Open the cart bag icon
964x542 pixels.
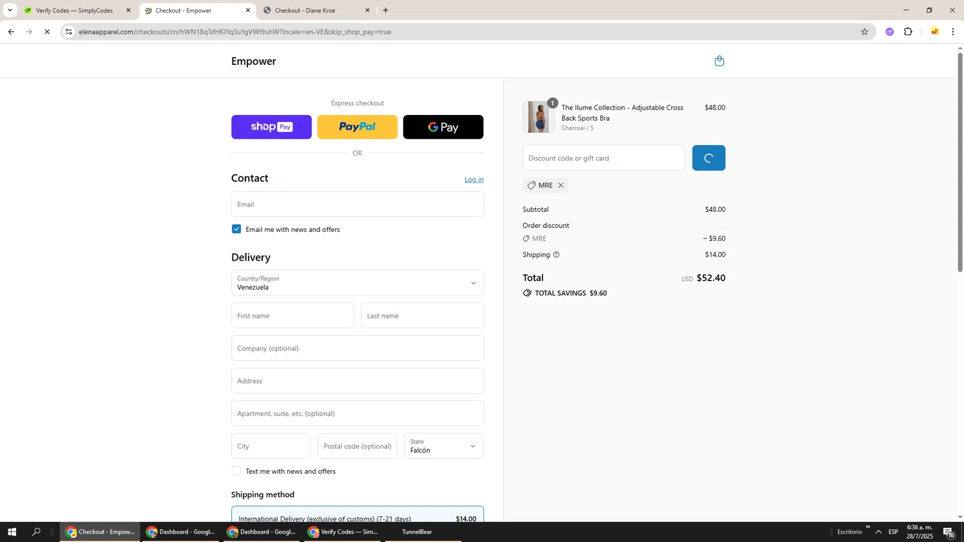tap(719, 61)
